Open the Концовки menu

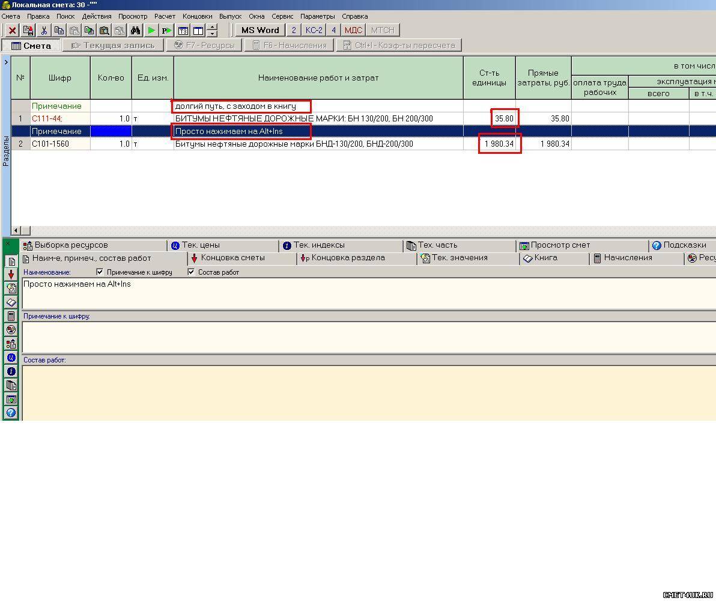coord(197,16)
